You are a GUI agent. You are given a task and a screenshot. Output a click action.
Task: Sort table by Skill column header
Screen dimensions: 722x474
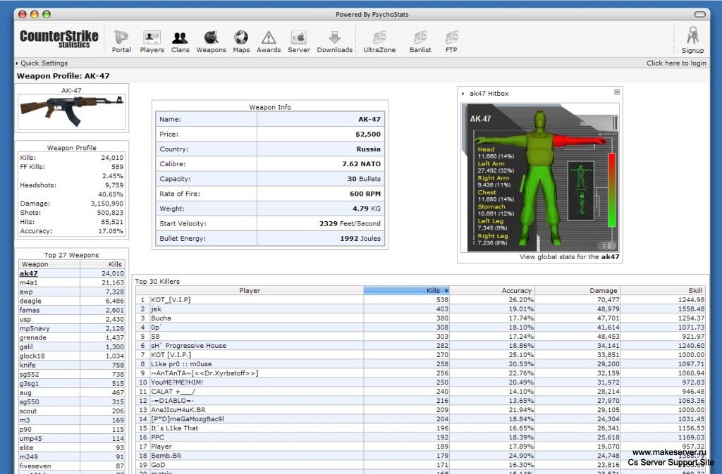click(x=663, y=291)
